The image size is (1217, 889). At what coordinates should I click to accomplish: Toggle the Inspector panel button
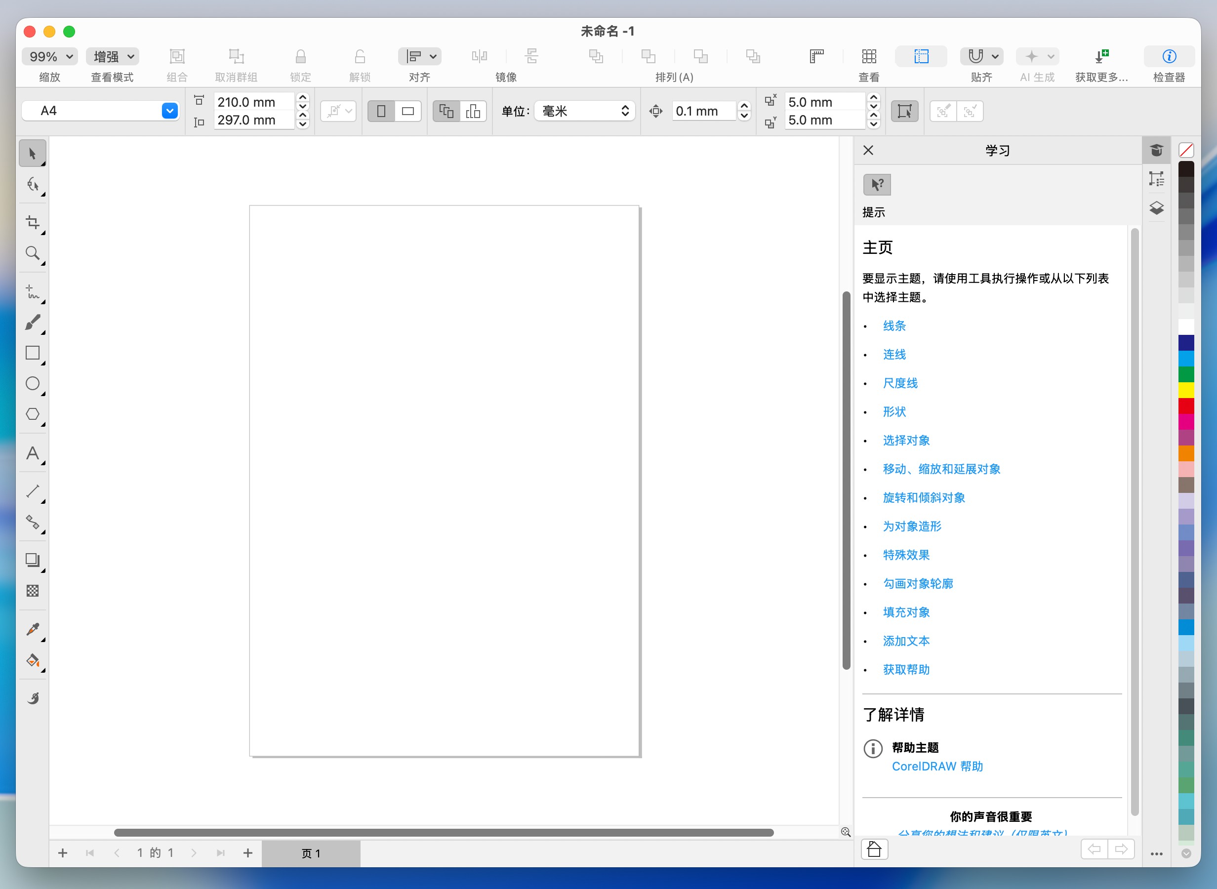point(1169,56)
